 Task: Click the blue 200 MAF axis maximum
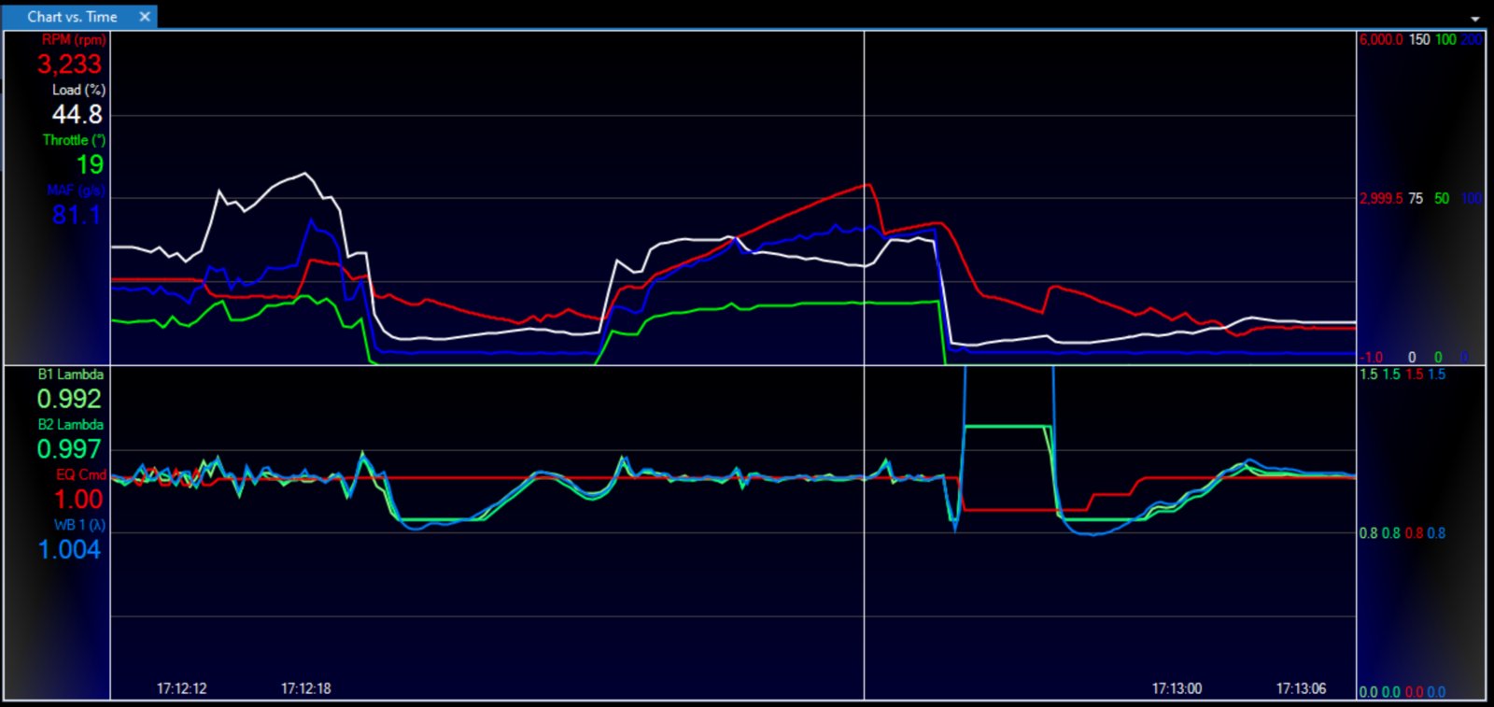[x=1472, y=40]
